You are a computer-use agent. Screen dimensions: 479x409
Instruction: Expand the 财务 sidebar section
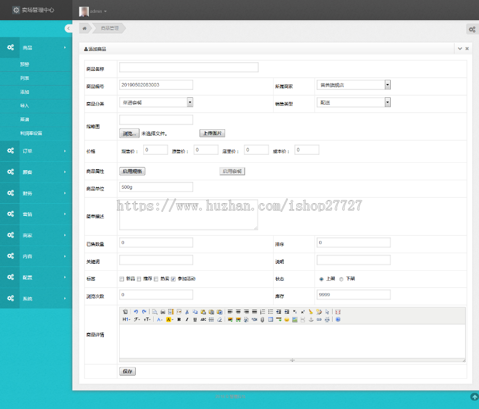[36, 193]
